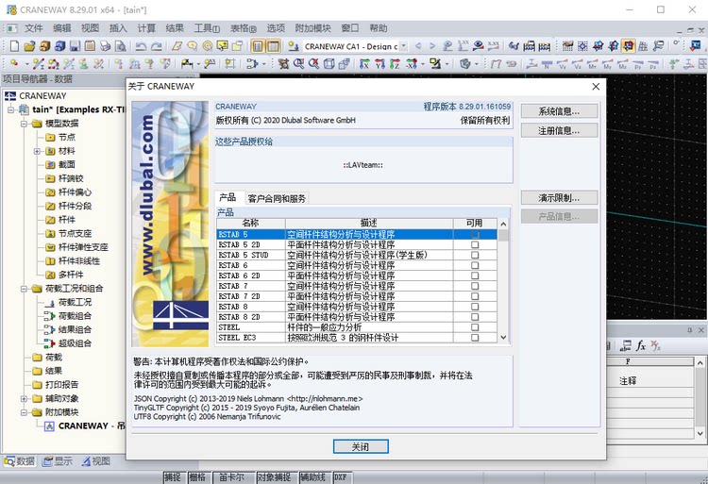
Task: Click the My moment result icon
Action: [607, 64]
